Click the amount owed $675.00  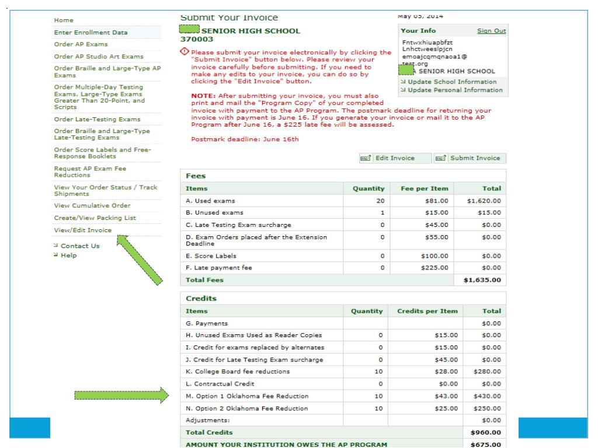click(x=485, y=444)
